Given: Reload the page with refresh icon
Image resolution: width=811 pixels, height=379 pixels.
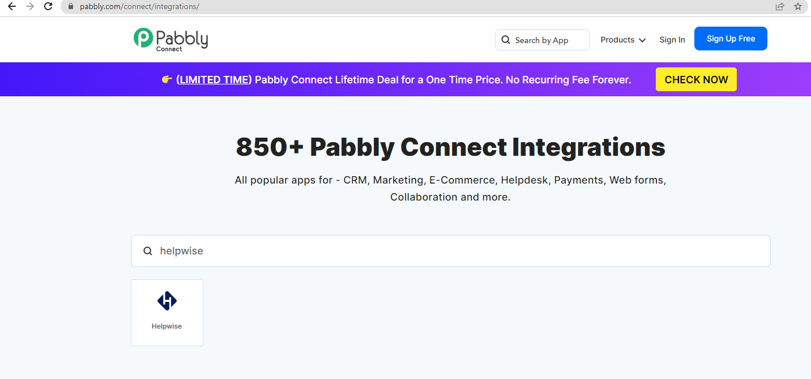Looking at the screenshot, I should 48,7.
